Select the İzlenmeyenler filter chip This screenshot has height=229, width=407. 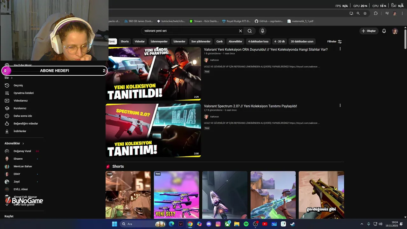pos(159,41)
